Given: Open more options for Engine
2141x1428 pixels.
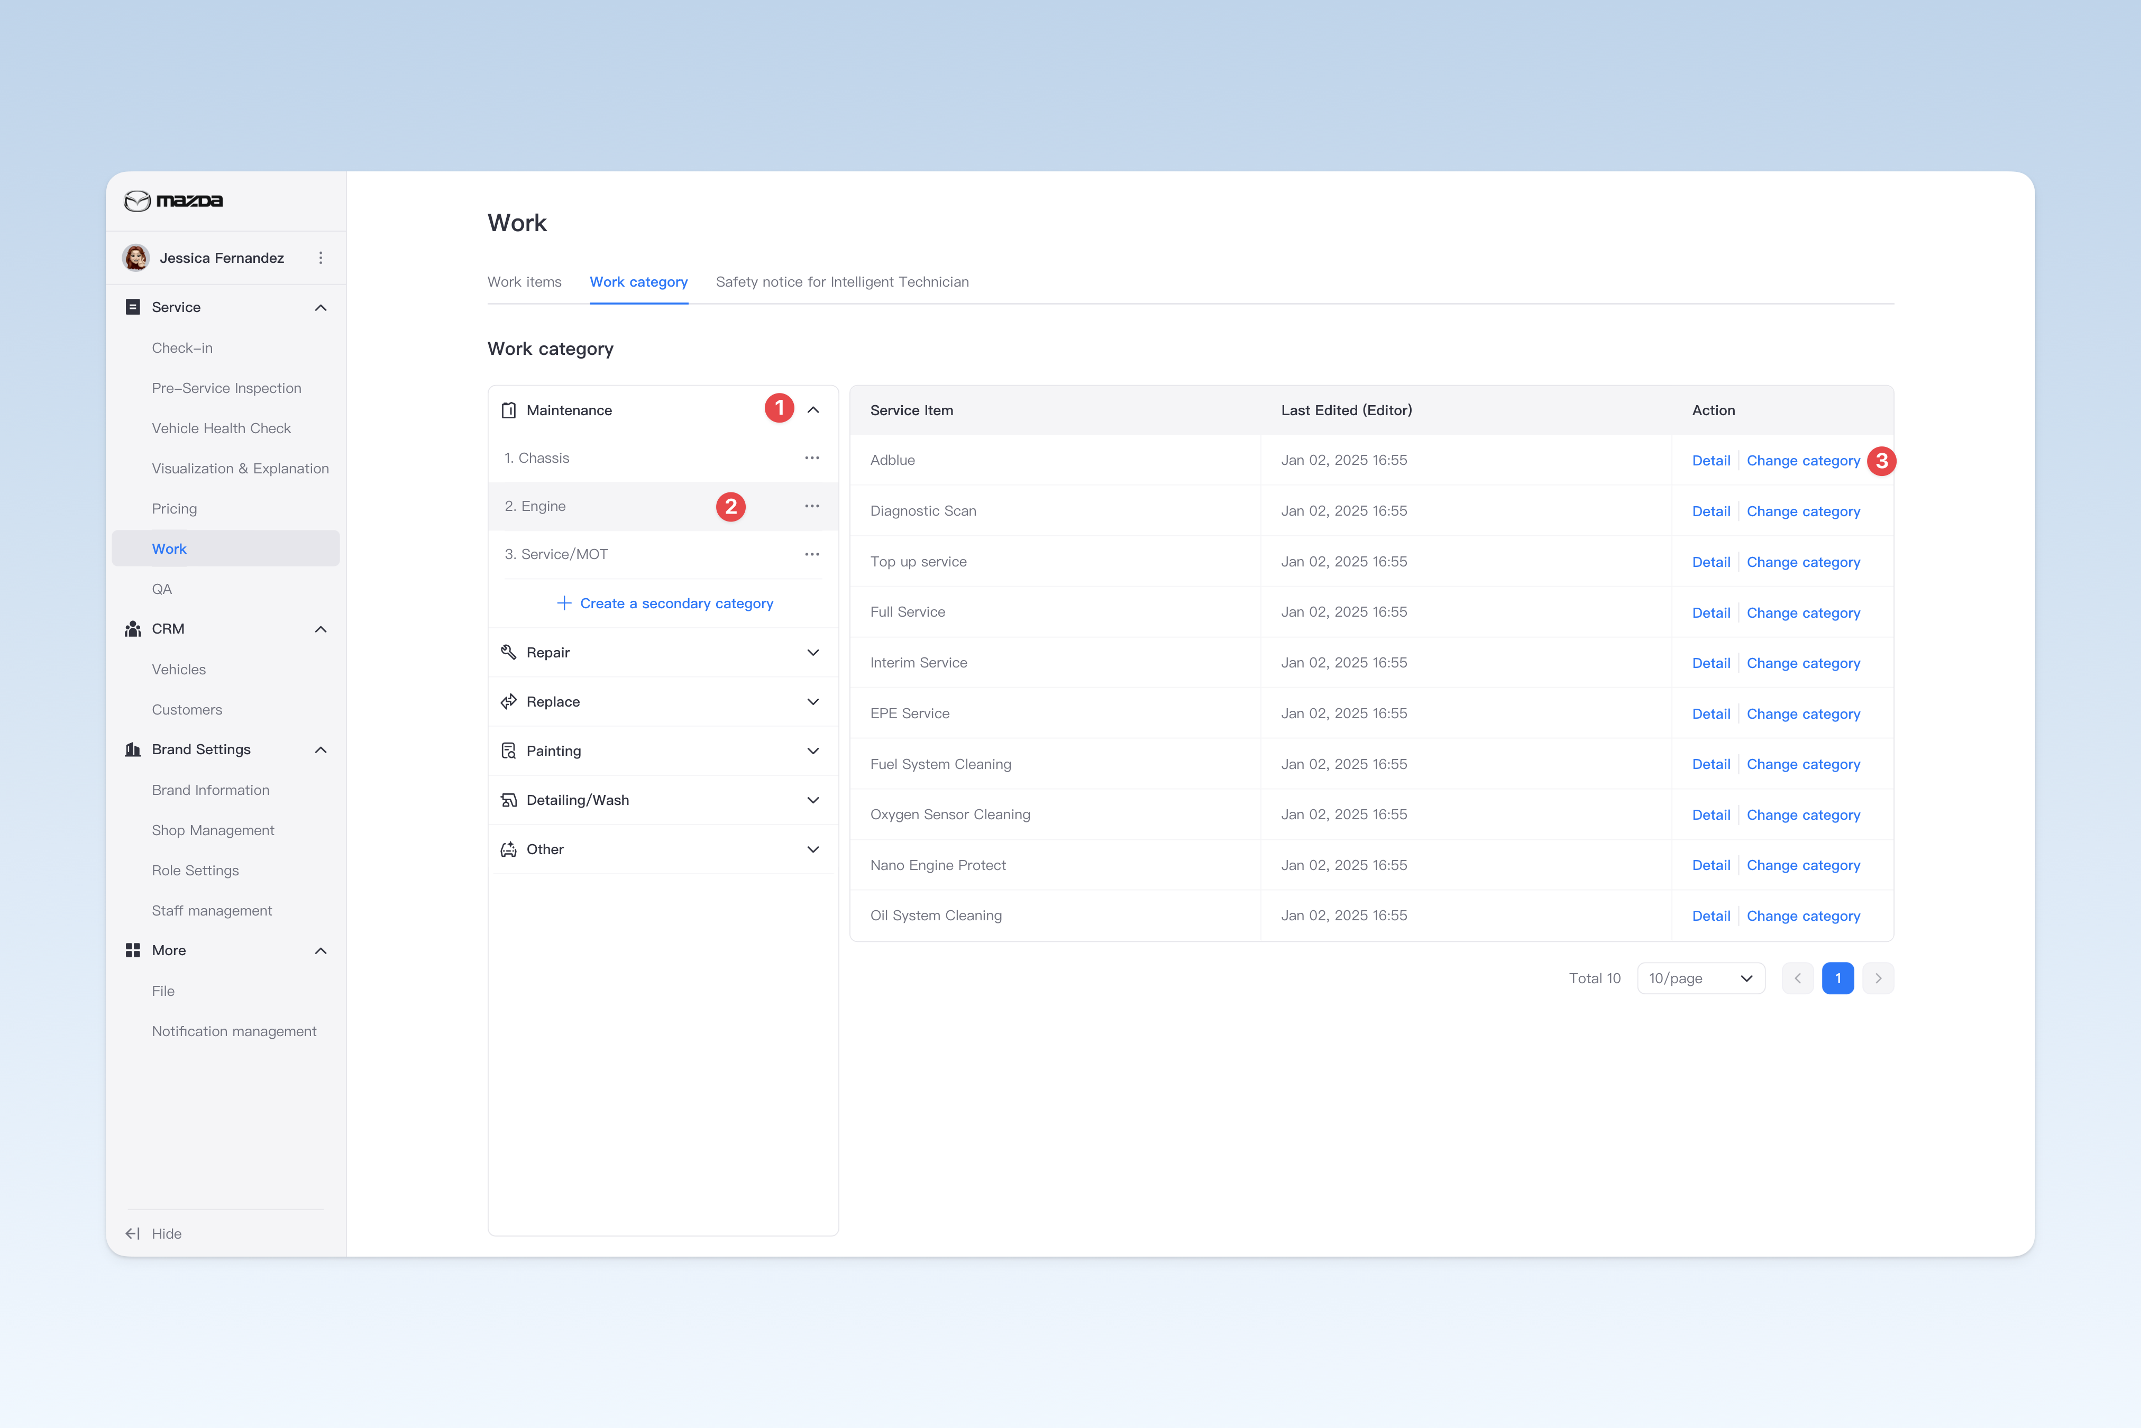Looking at the screenshot, I should point(812,506).
